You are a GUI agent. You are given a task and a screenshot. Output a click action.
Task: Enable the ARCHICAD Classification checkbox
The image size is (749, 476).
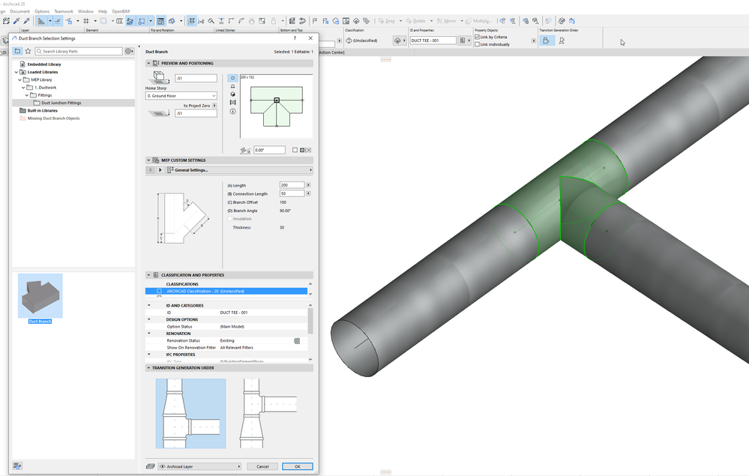159,291
